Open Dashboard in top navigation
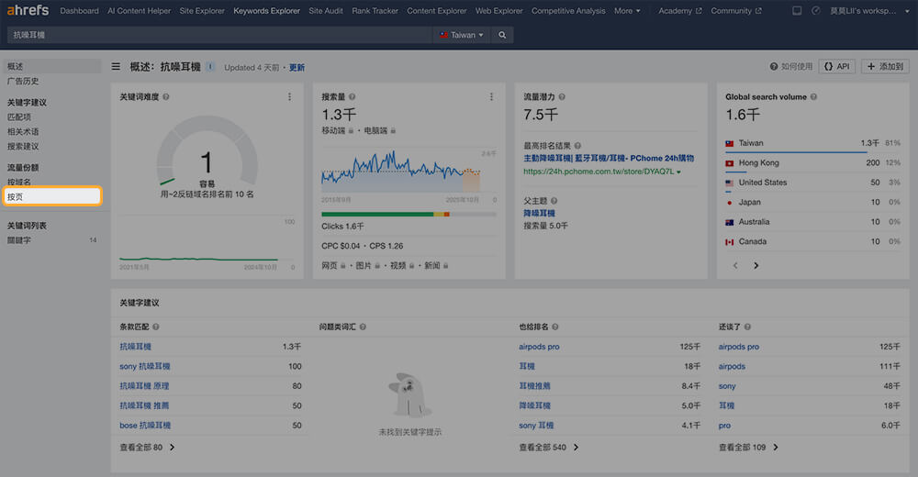 79,10
